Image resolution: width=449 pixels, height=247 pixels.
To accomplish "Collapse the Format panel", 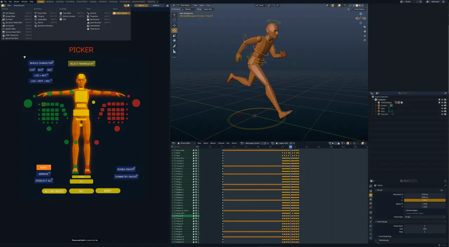I will (x=380, y=190).
